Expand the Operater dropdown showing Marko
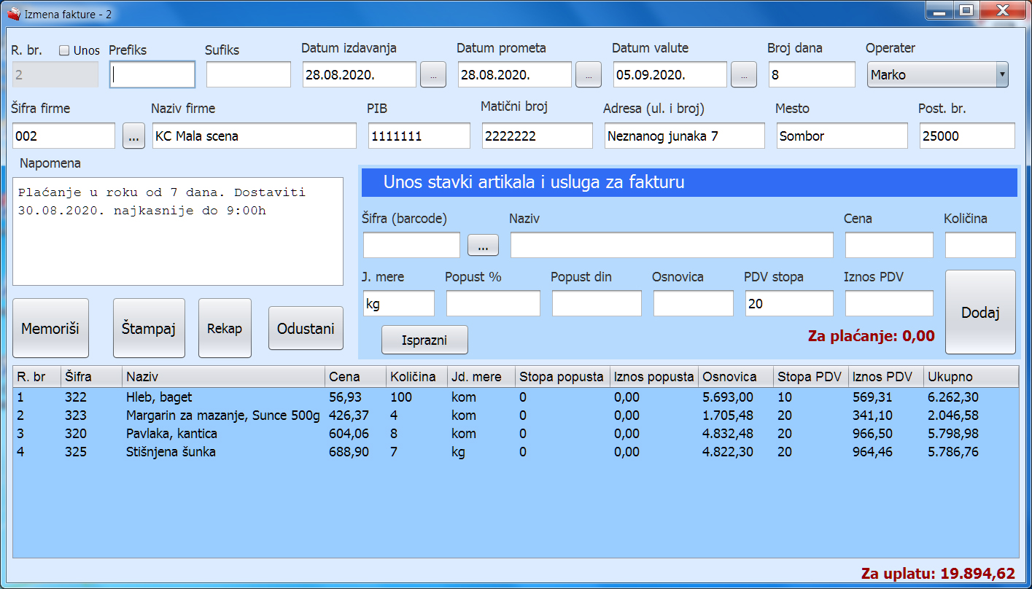 [x=938, y=74]
